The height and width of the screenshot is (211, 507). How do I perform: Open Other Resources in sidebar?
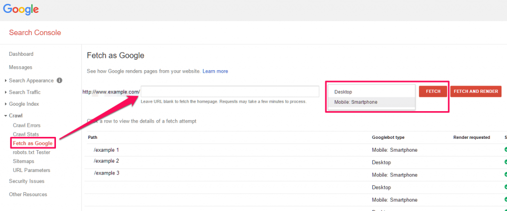click(28, 194)
